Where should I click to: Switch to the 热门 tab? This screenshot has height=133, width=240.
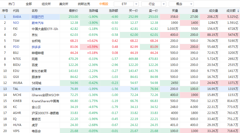(11, 4)
